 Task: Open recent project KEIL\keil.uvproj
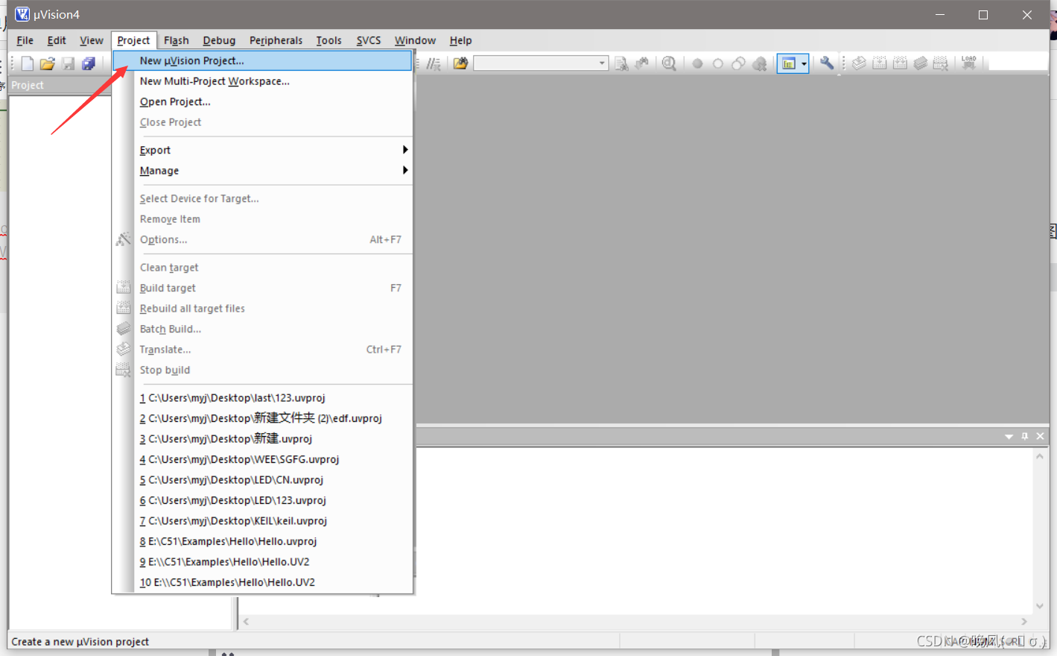point(262,521)
